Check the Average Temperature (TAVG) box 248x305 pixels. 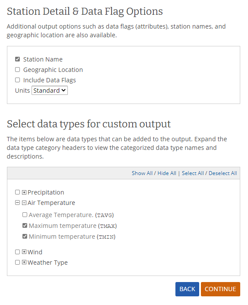25,215
